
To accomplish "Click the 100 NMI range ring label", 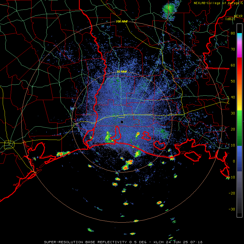I will [x=122, y=21].
